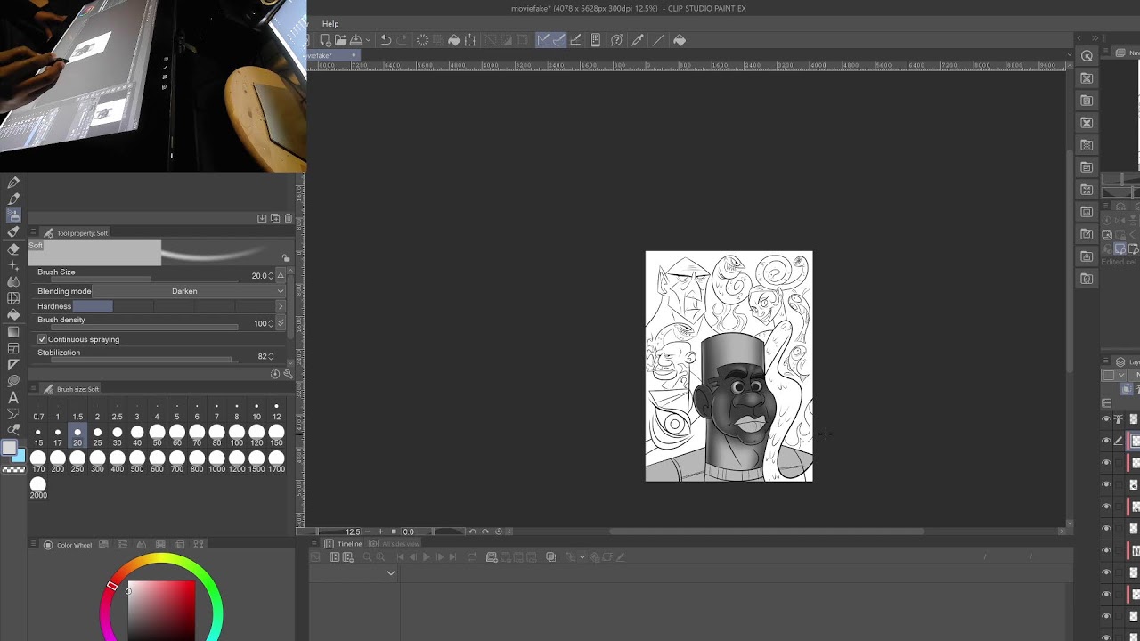Select the Eraser tool in the toolbox
This screenshot has width=1140, height=641.
[x=13, y=248]
